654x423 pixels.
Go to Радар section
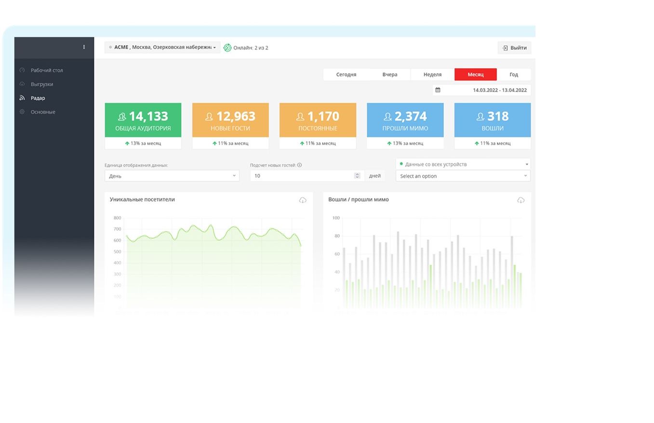pyautogui.click(x=38, y=98)
